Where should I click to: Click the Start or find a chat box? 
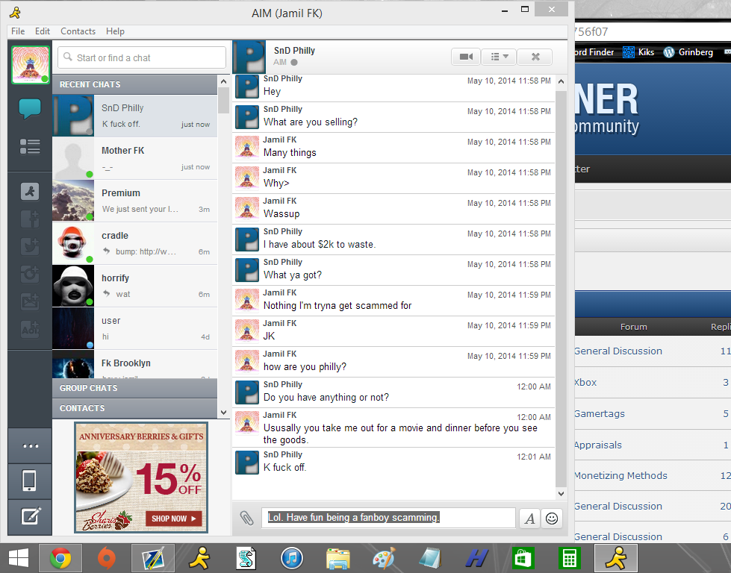coord(142,57)
